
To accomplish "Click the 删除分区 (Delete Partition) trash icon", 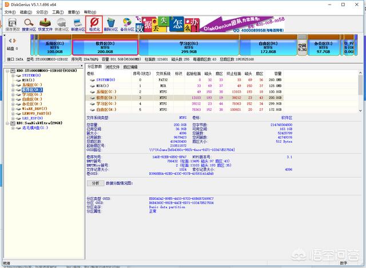I will (x=110, y=23).
